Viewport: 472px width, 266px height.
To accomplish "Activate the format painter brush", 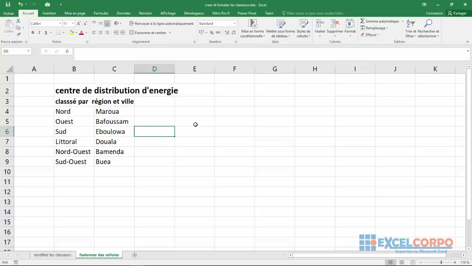I will click(18, 34).
